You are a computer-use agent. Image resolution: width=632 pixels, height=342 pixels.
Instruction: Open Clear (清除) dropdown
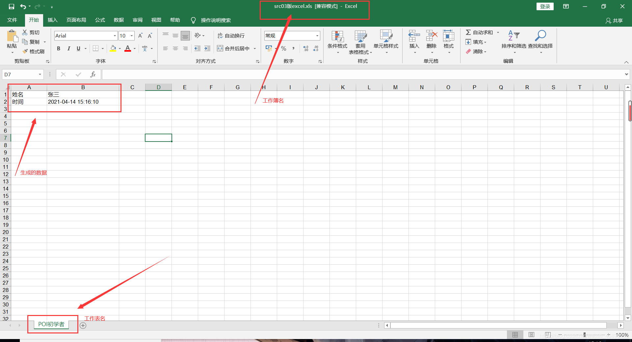(476, 51)
